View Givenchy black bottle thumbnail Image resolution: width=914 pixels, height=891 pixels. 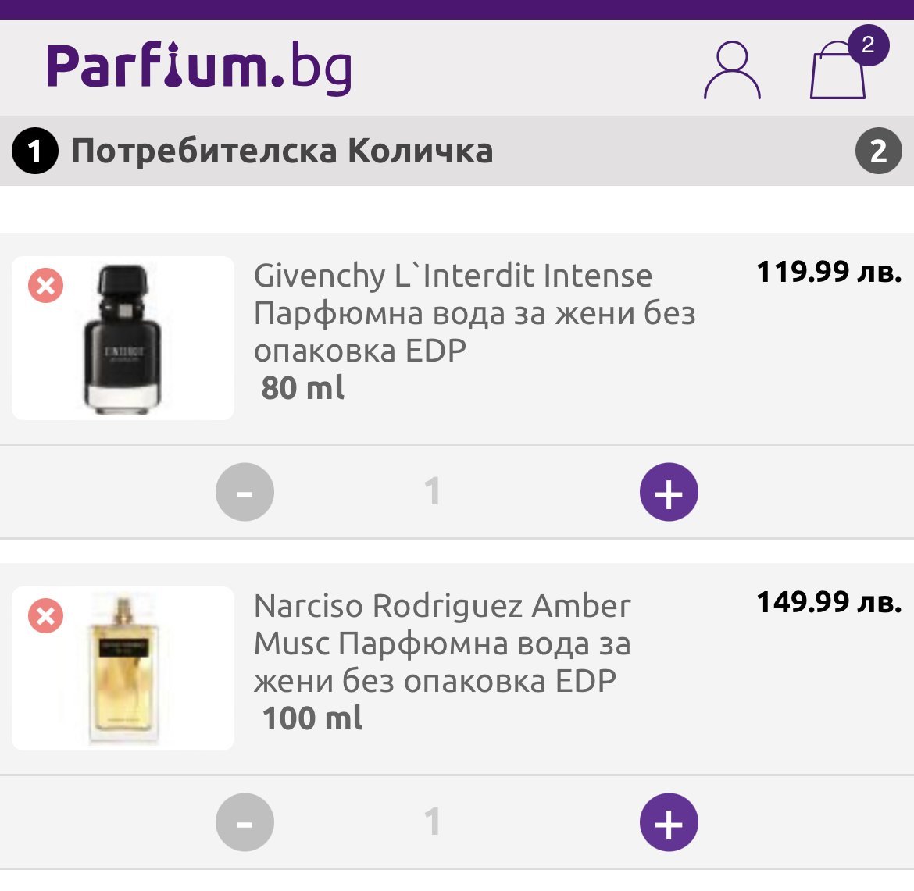pyautogui.click(x=123, y=338)
